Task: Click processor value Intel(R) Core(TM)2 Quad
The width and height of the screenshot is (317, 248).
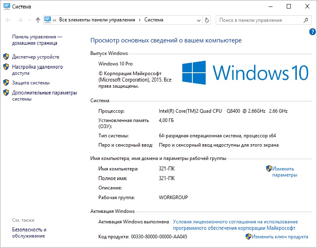Action: click(223, 111)
